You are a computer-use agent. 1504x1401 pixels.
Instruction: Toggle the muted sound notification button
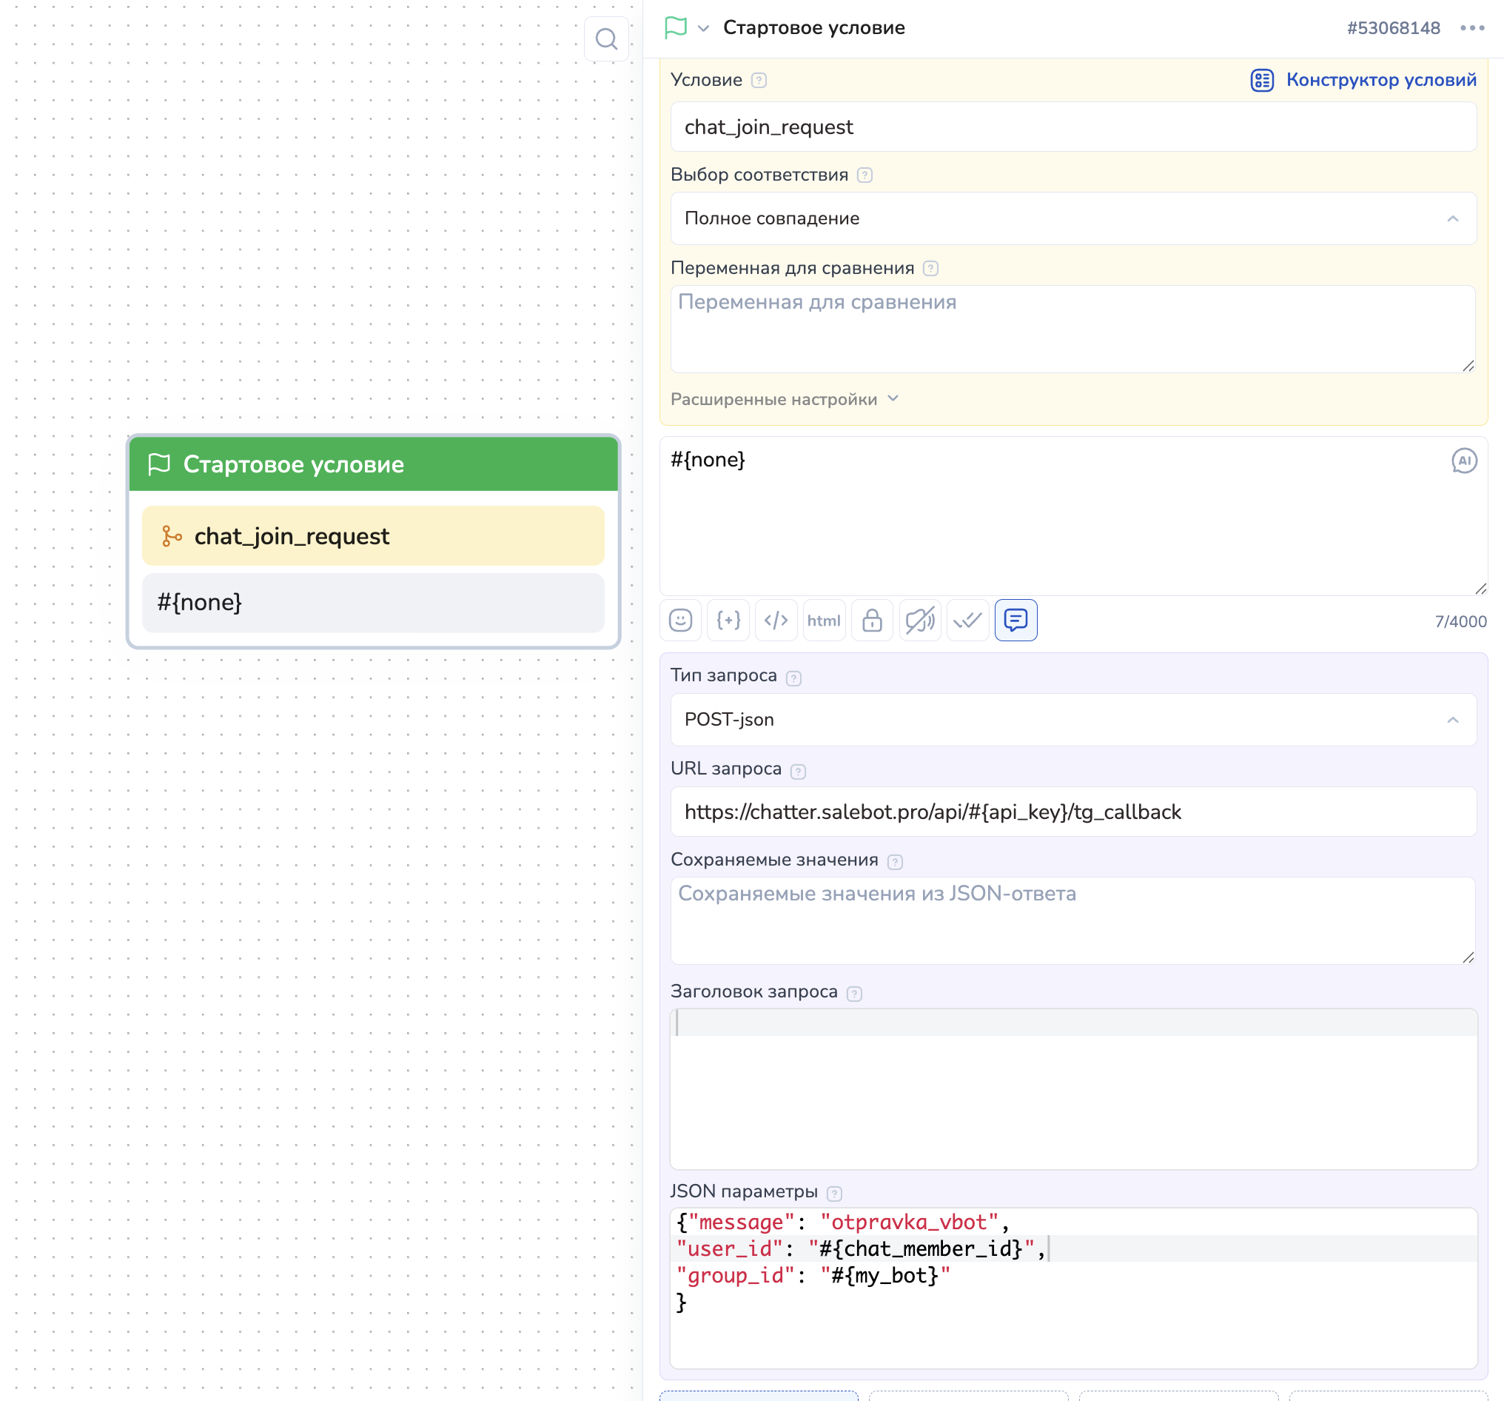click(x=919, y=621)
